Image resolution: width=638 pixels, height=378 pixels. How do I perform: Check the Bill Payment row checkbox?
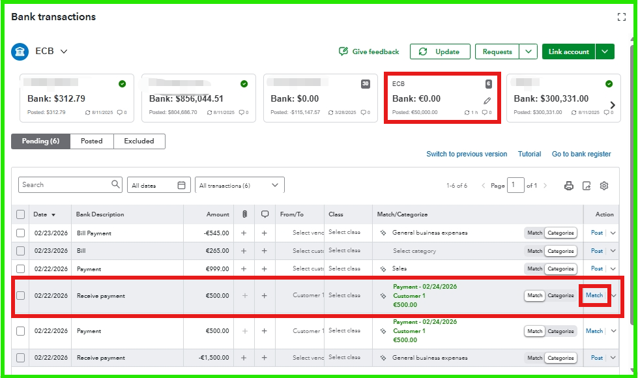21,233
